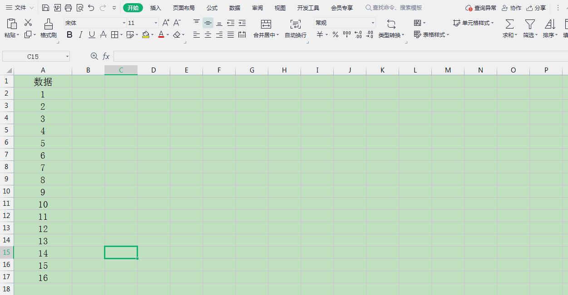Image resolution: width=568 pixels, height=295 pixels.
Task: Click the 合并居中 merge cells button
Action: pyautogui.click(x=266, y=28)
